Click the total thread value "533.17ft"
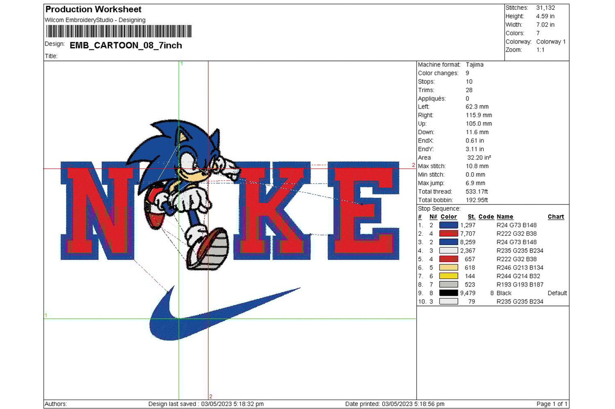This screenshot has width=615, height=409. [477, 192]
